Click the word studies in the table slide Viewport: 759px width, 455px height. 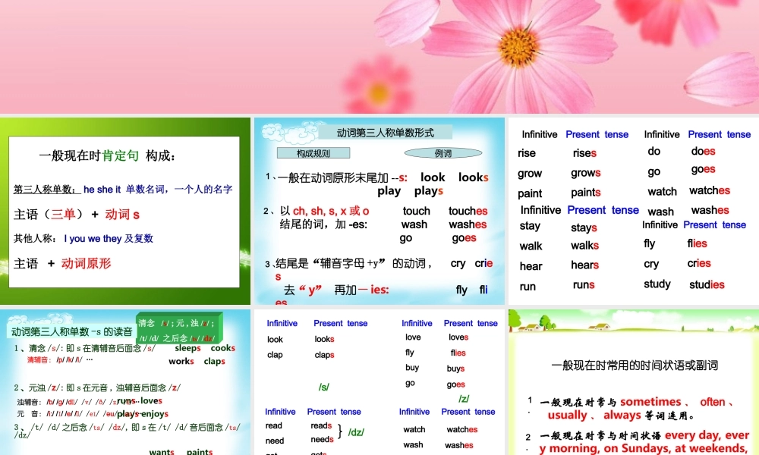pyautogui.click(x=707, y=285)
